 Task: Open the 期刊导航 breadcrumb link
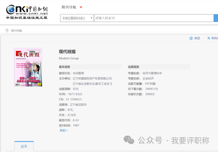16,31
